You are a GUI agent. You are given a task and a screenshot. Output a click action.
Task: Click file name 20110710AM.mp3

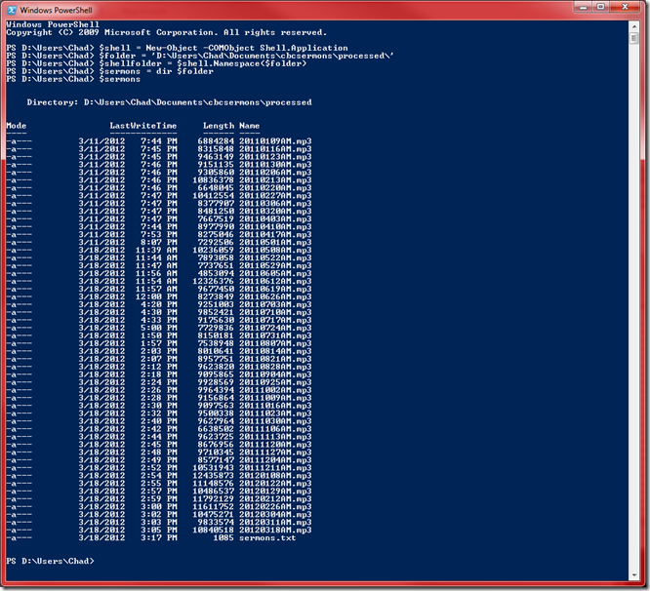(x=275, y=312)
